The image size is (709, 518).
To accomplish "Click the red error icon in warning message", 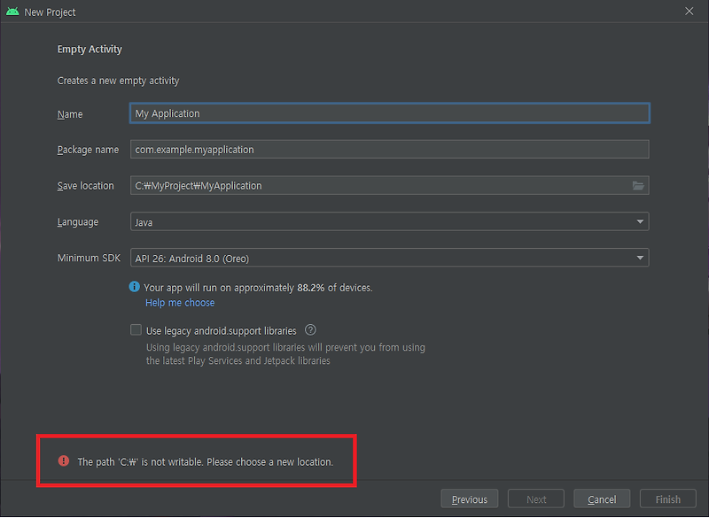I will 63,460.
